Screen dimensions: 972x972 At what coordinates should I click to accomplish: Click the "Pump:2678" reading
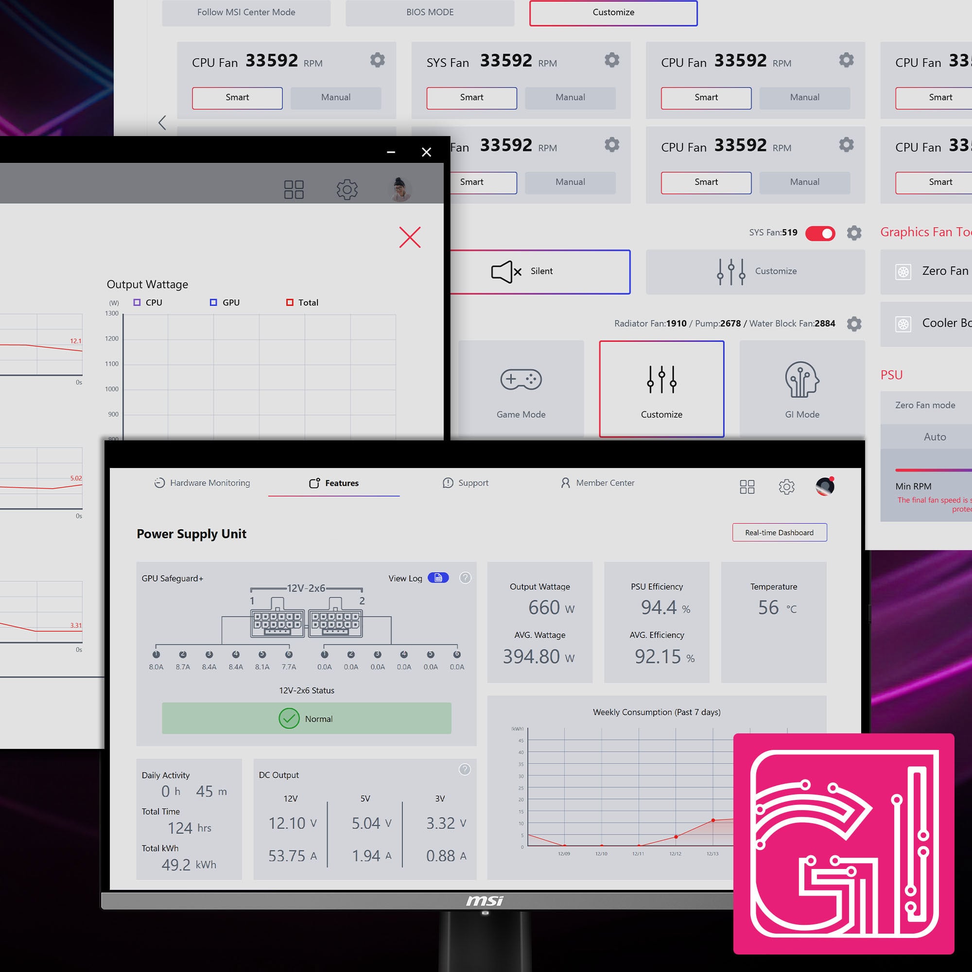718,324
